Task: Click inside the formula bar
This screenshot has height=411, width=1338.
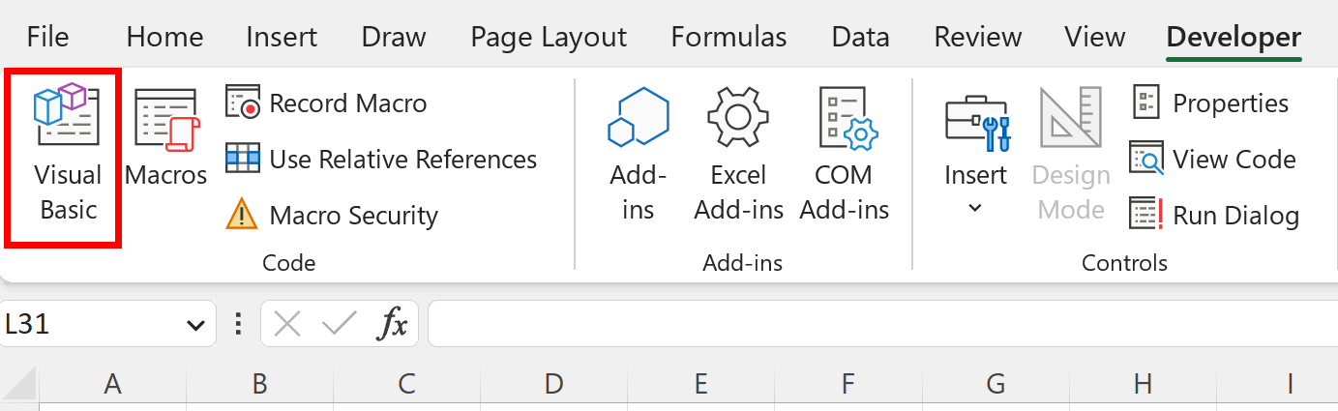Action: pyautogui.click(x=882, y=324)
